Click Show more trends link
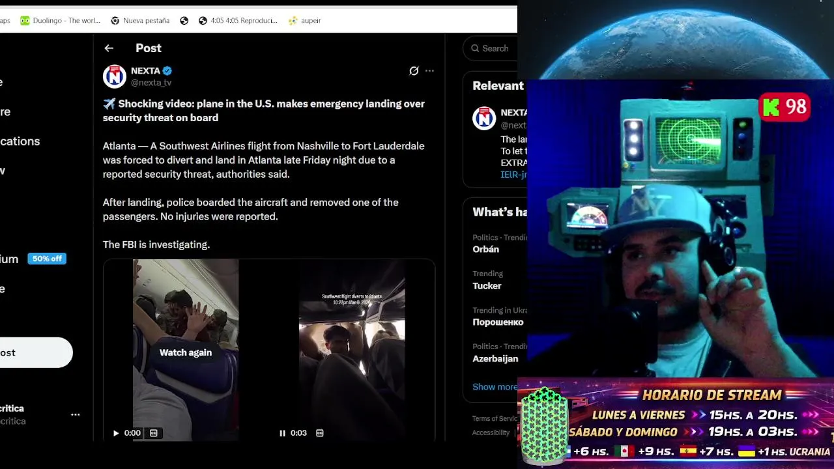 tap(495, 387)
